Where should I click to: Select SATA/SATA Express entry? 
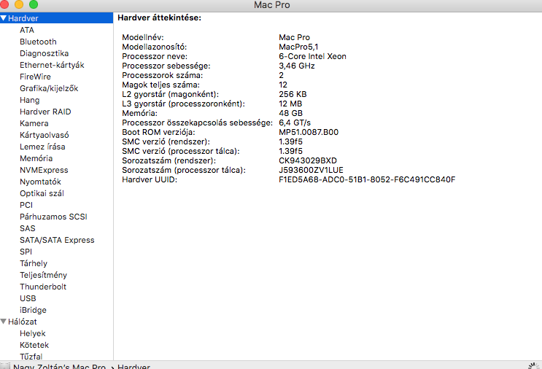click(57, 240)
